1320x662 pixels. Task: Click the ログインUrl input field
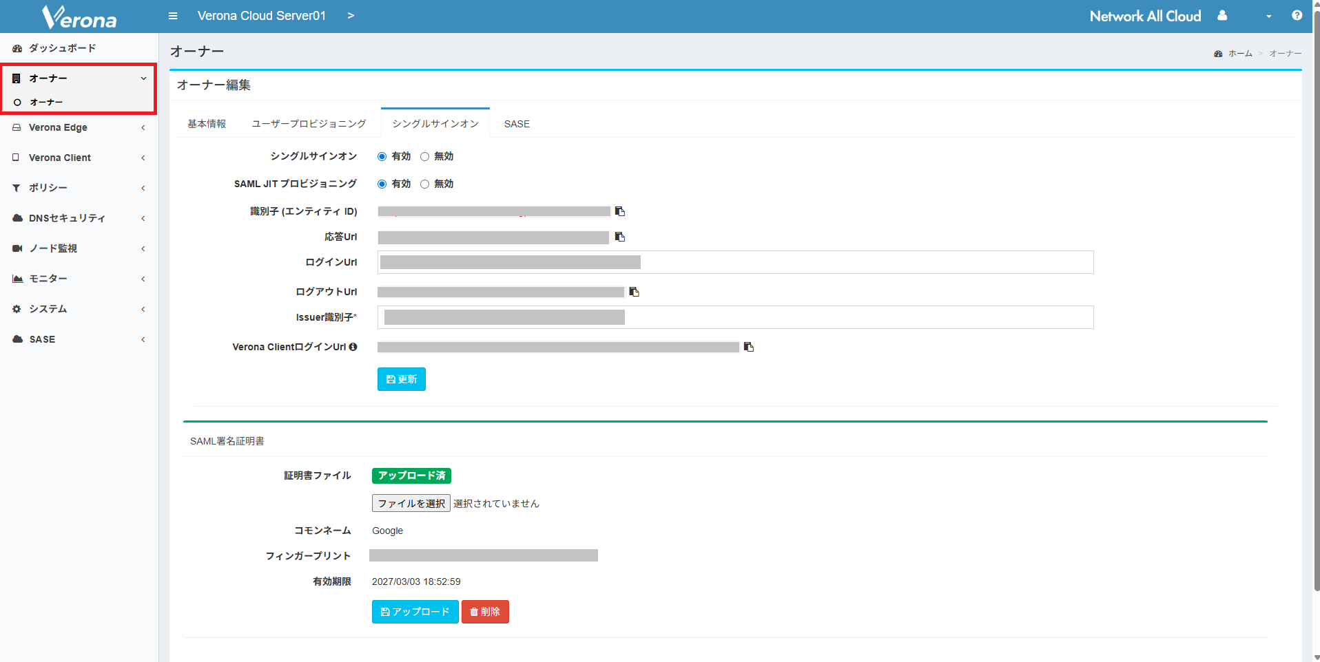[x=736, y=262]
